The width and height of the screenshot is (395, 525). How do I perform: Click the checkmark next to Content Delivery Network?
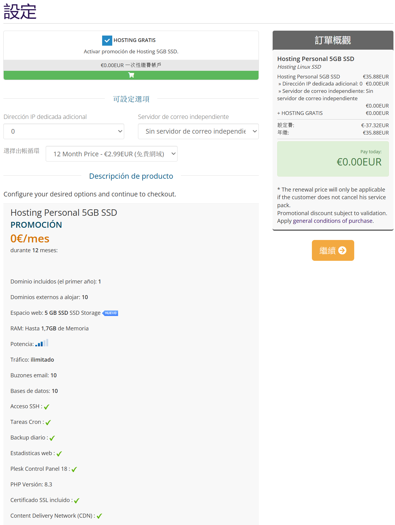pyautogui.click(x=99, y=516)
